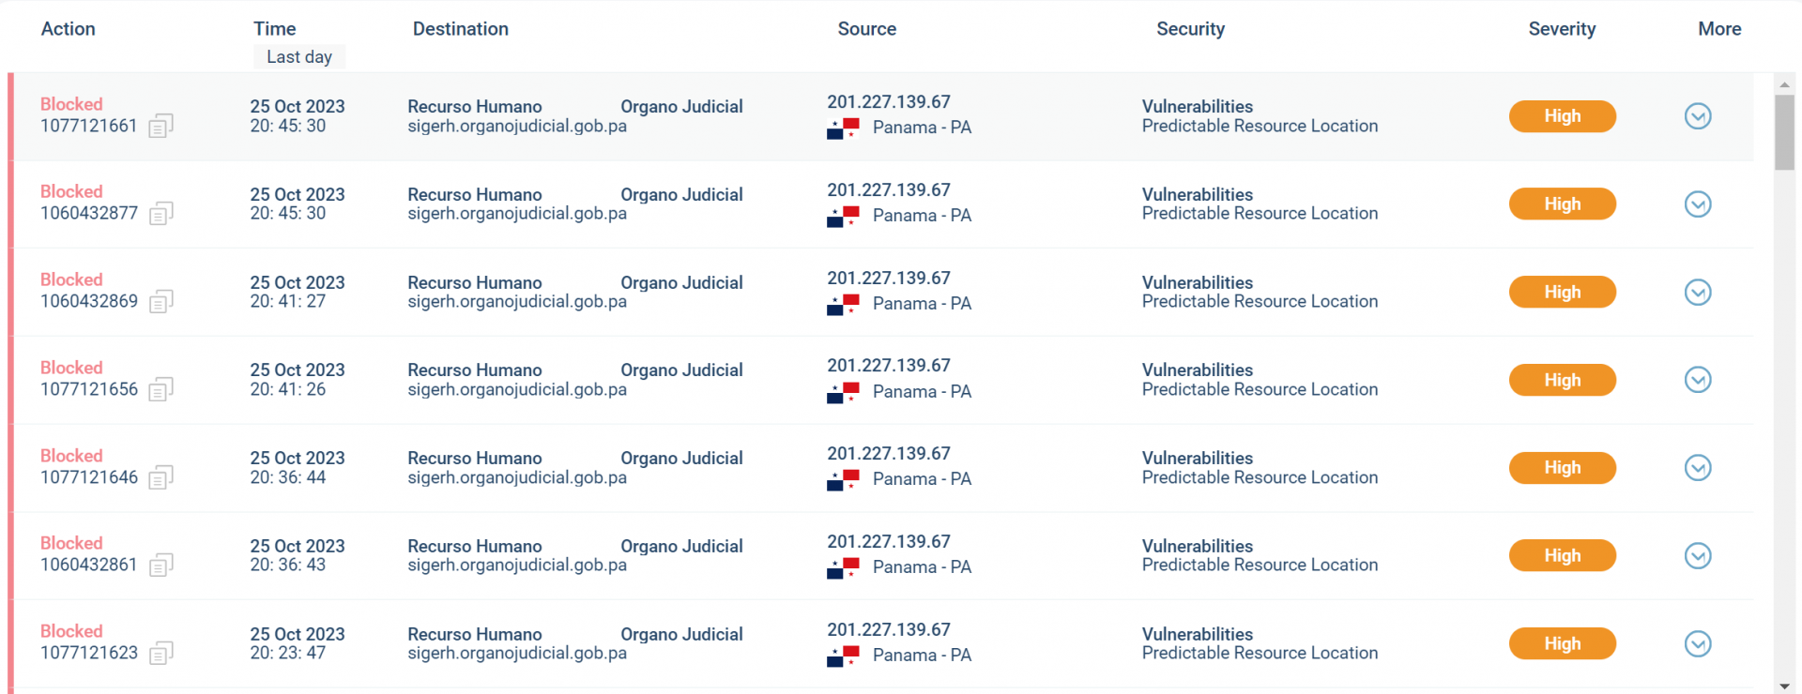
Task: Click copy icon beside 1060432861
Action: [x=161, y=566]
